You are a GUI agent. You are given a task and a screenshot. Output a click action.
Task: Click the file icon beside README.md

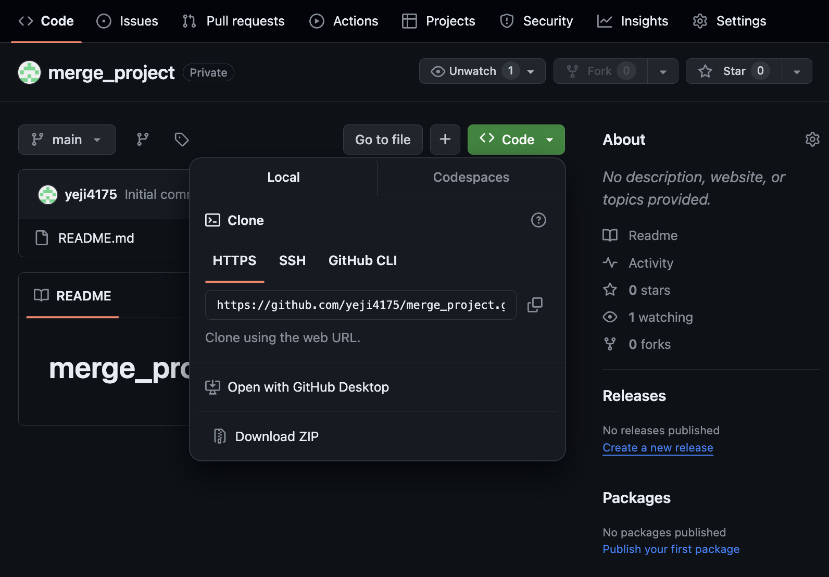click(x=42, y=237)
